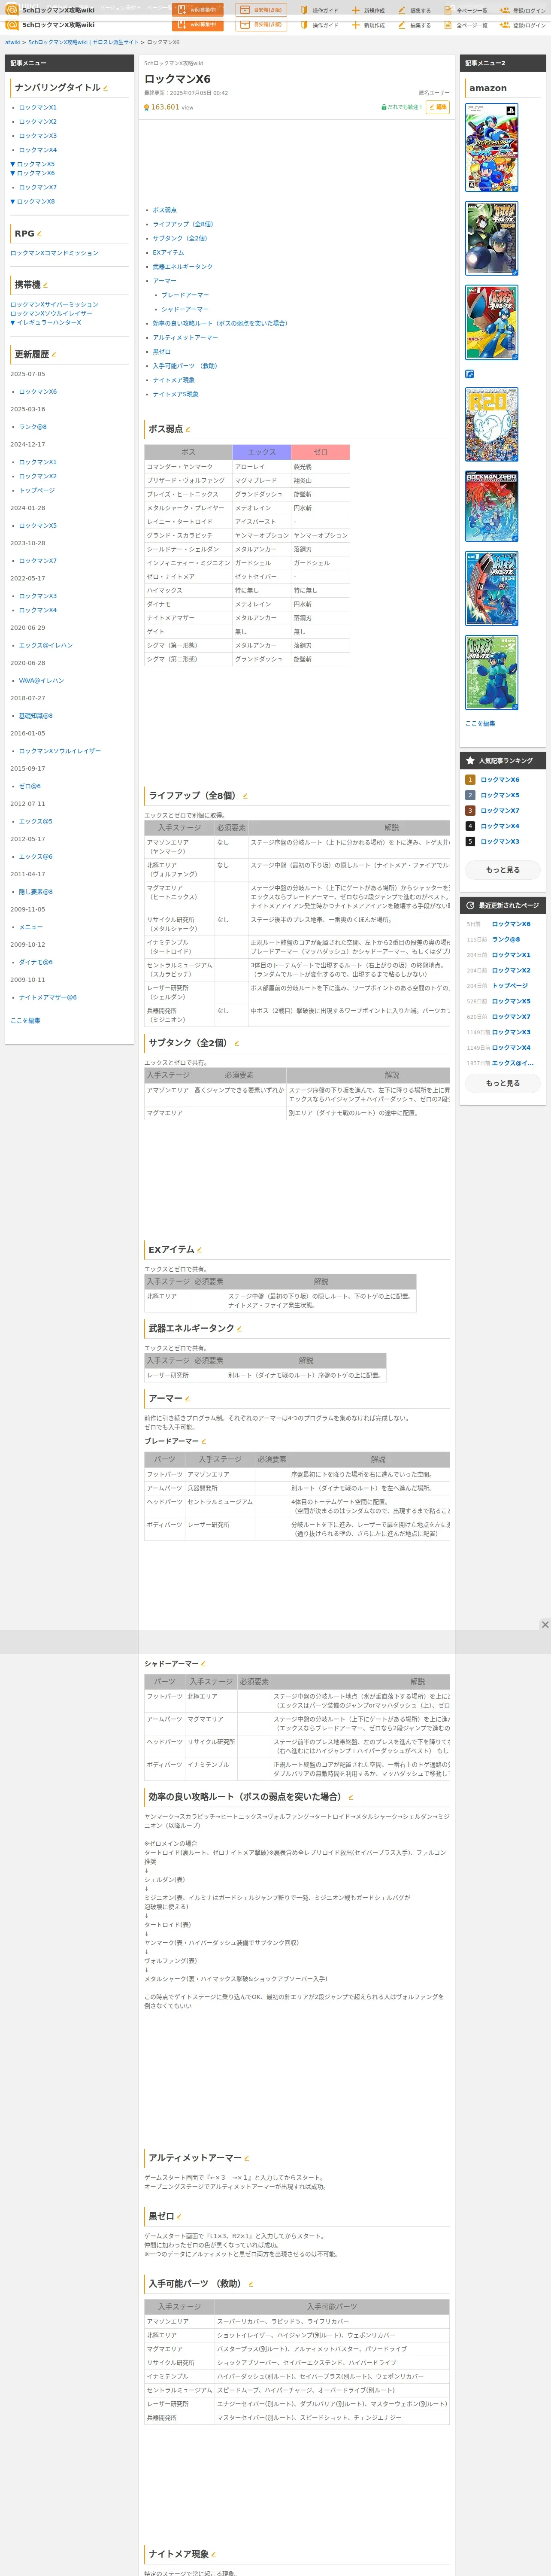This screenshot has width=551, height=2576.
Task: Open the edit pencil beside 携帯機
Action: click(46, 285)
